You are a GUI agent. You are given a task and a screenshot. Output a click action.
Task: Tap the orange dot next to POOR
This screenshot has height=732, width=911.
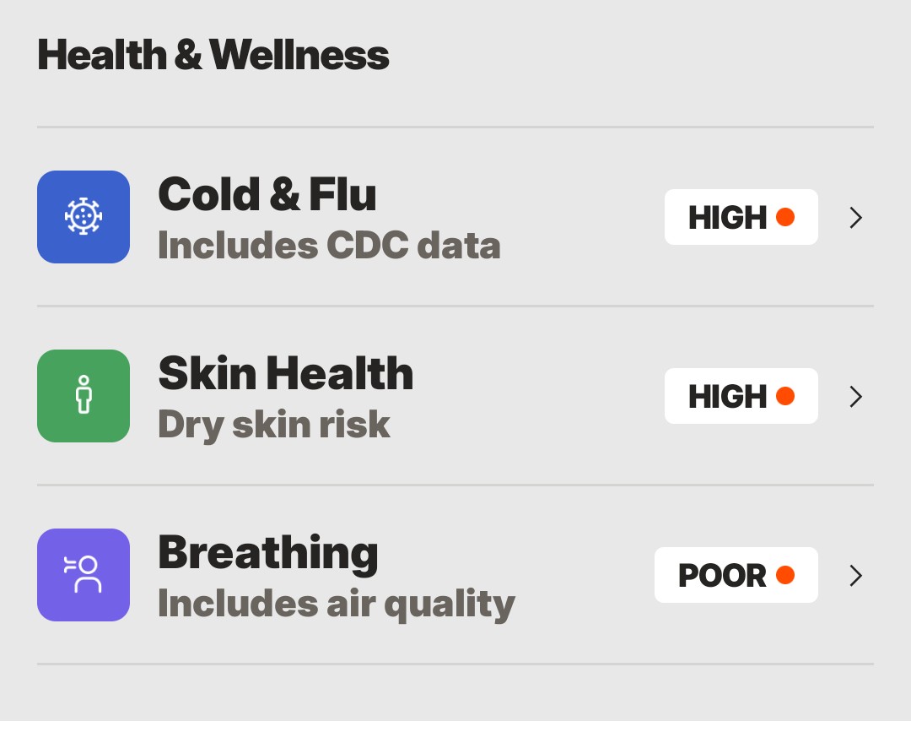point(785,575)
